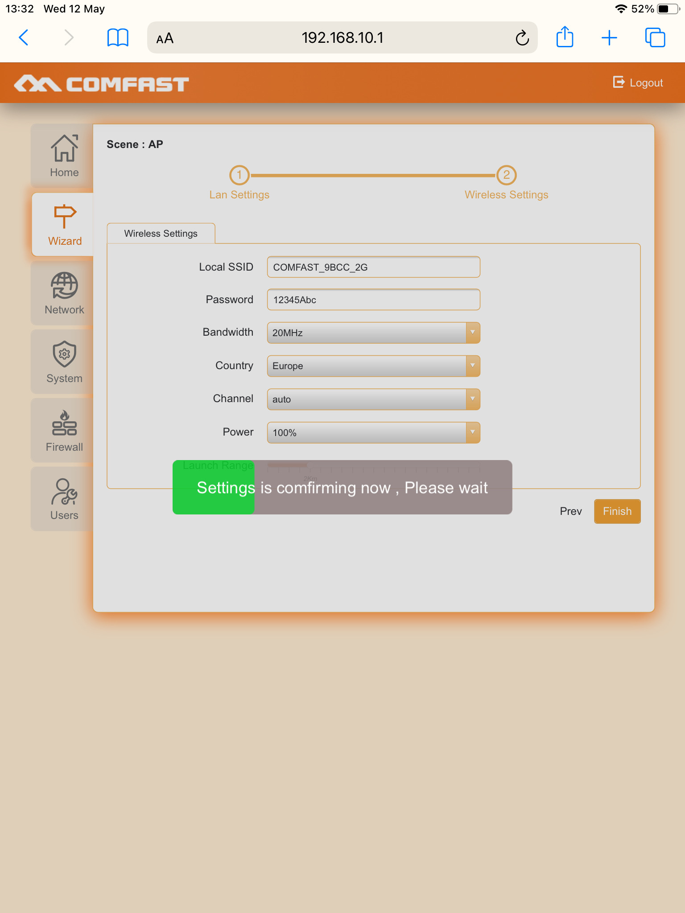
Task: Click the Local SSID text field
Action: tap(373, 267)
